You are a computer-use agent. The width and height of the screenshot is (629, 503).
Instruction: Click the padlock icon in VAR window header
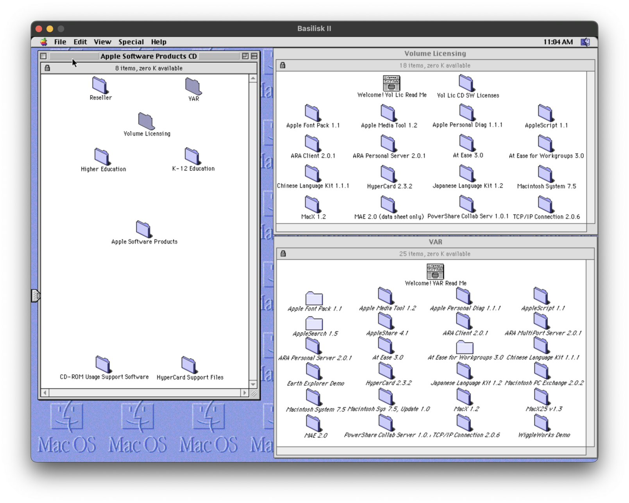[x=283, y=254]
